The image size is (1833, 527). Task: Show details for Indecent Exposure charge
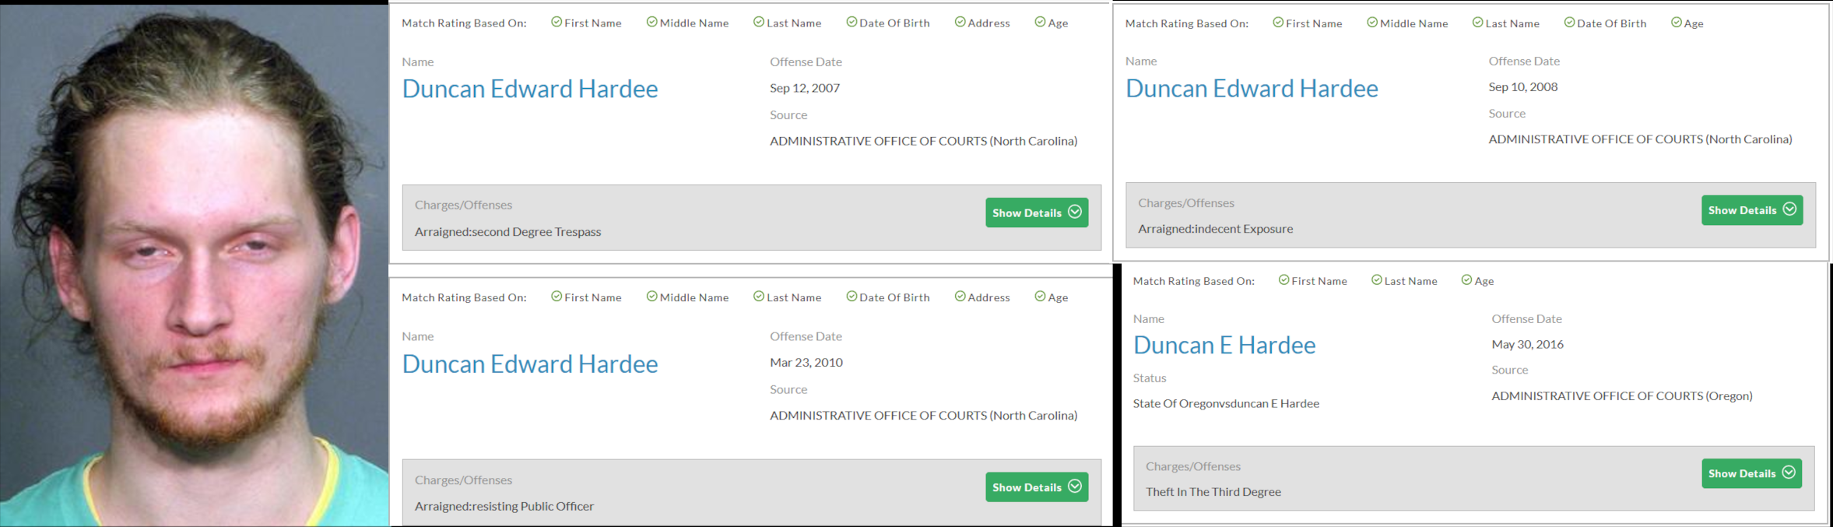tap(1751, 210)
